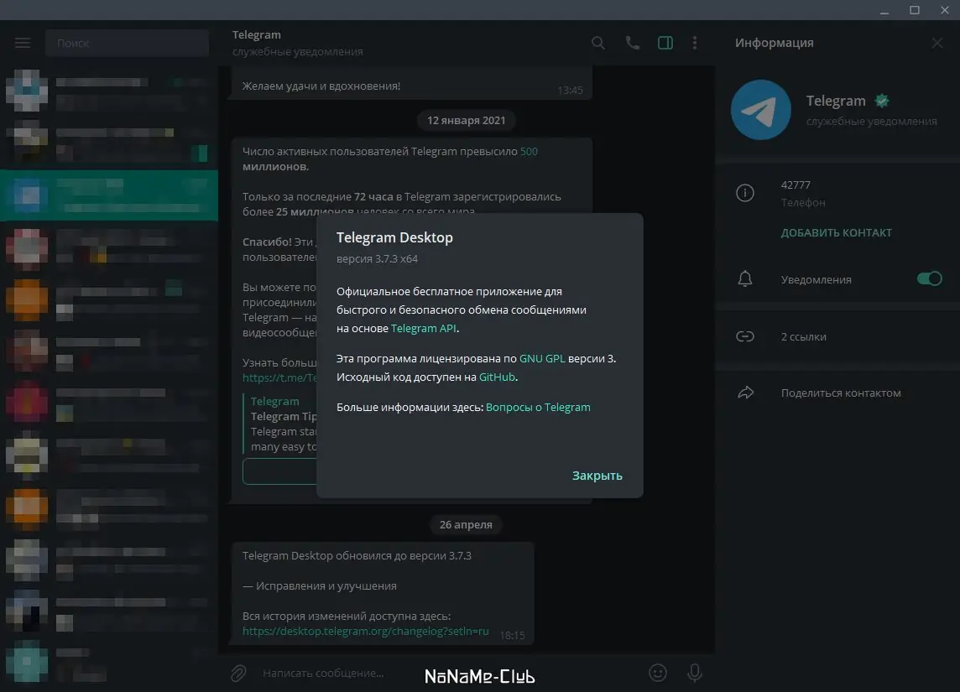
Task: Click the Поиск search field
Action: click(128, 43)
